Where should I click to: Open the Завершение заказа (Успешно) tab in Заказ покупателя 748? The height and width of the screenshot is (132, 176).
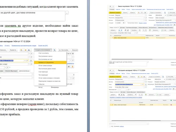click(x=165, y=28)
